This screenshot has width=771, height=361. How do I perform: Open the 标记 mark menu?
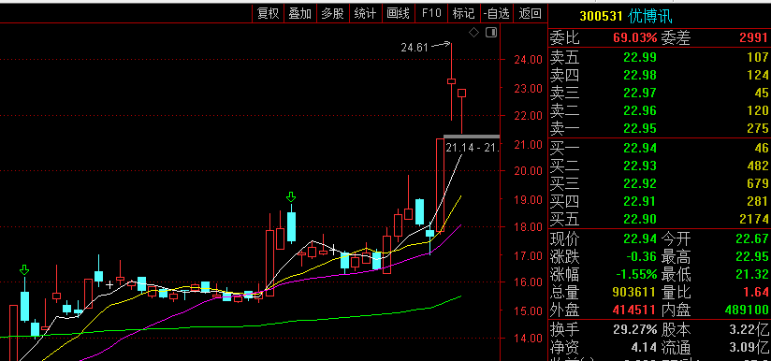[x=464, y=13]
